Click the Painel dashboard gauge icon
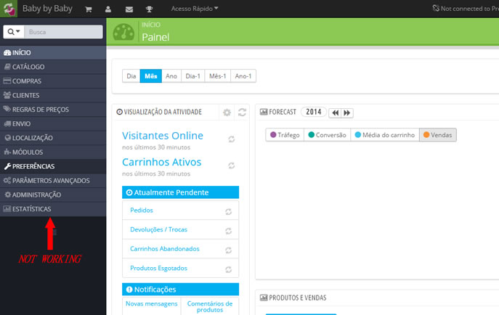The image size is (499, 315). coord(123,32)
